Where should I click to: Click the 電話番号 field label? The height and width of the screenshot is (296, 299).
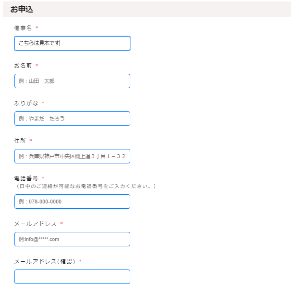pos(26,178)
